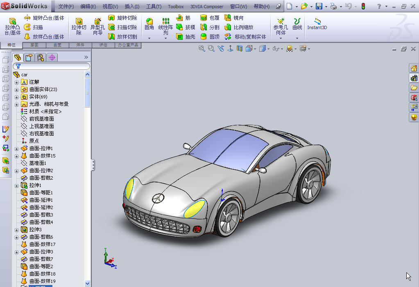Open the Hole Wizard (异型孔向导)

(x=97, y=27)
